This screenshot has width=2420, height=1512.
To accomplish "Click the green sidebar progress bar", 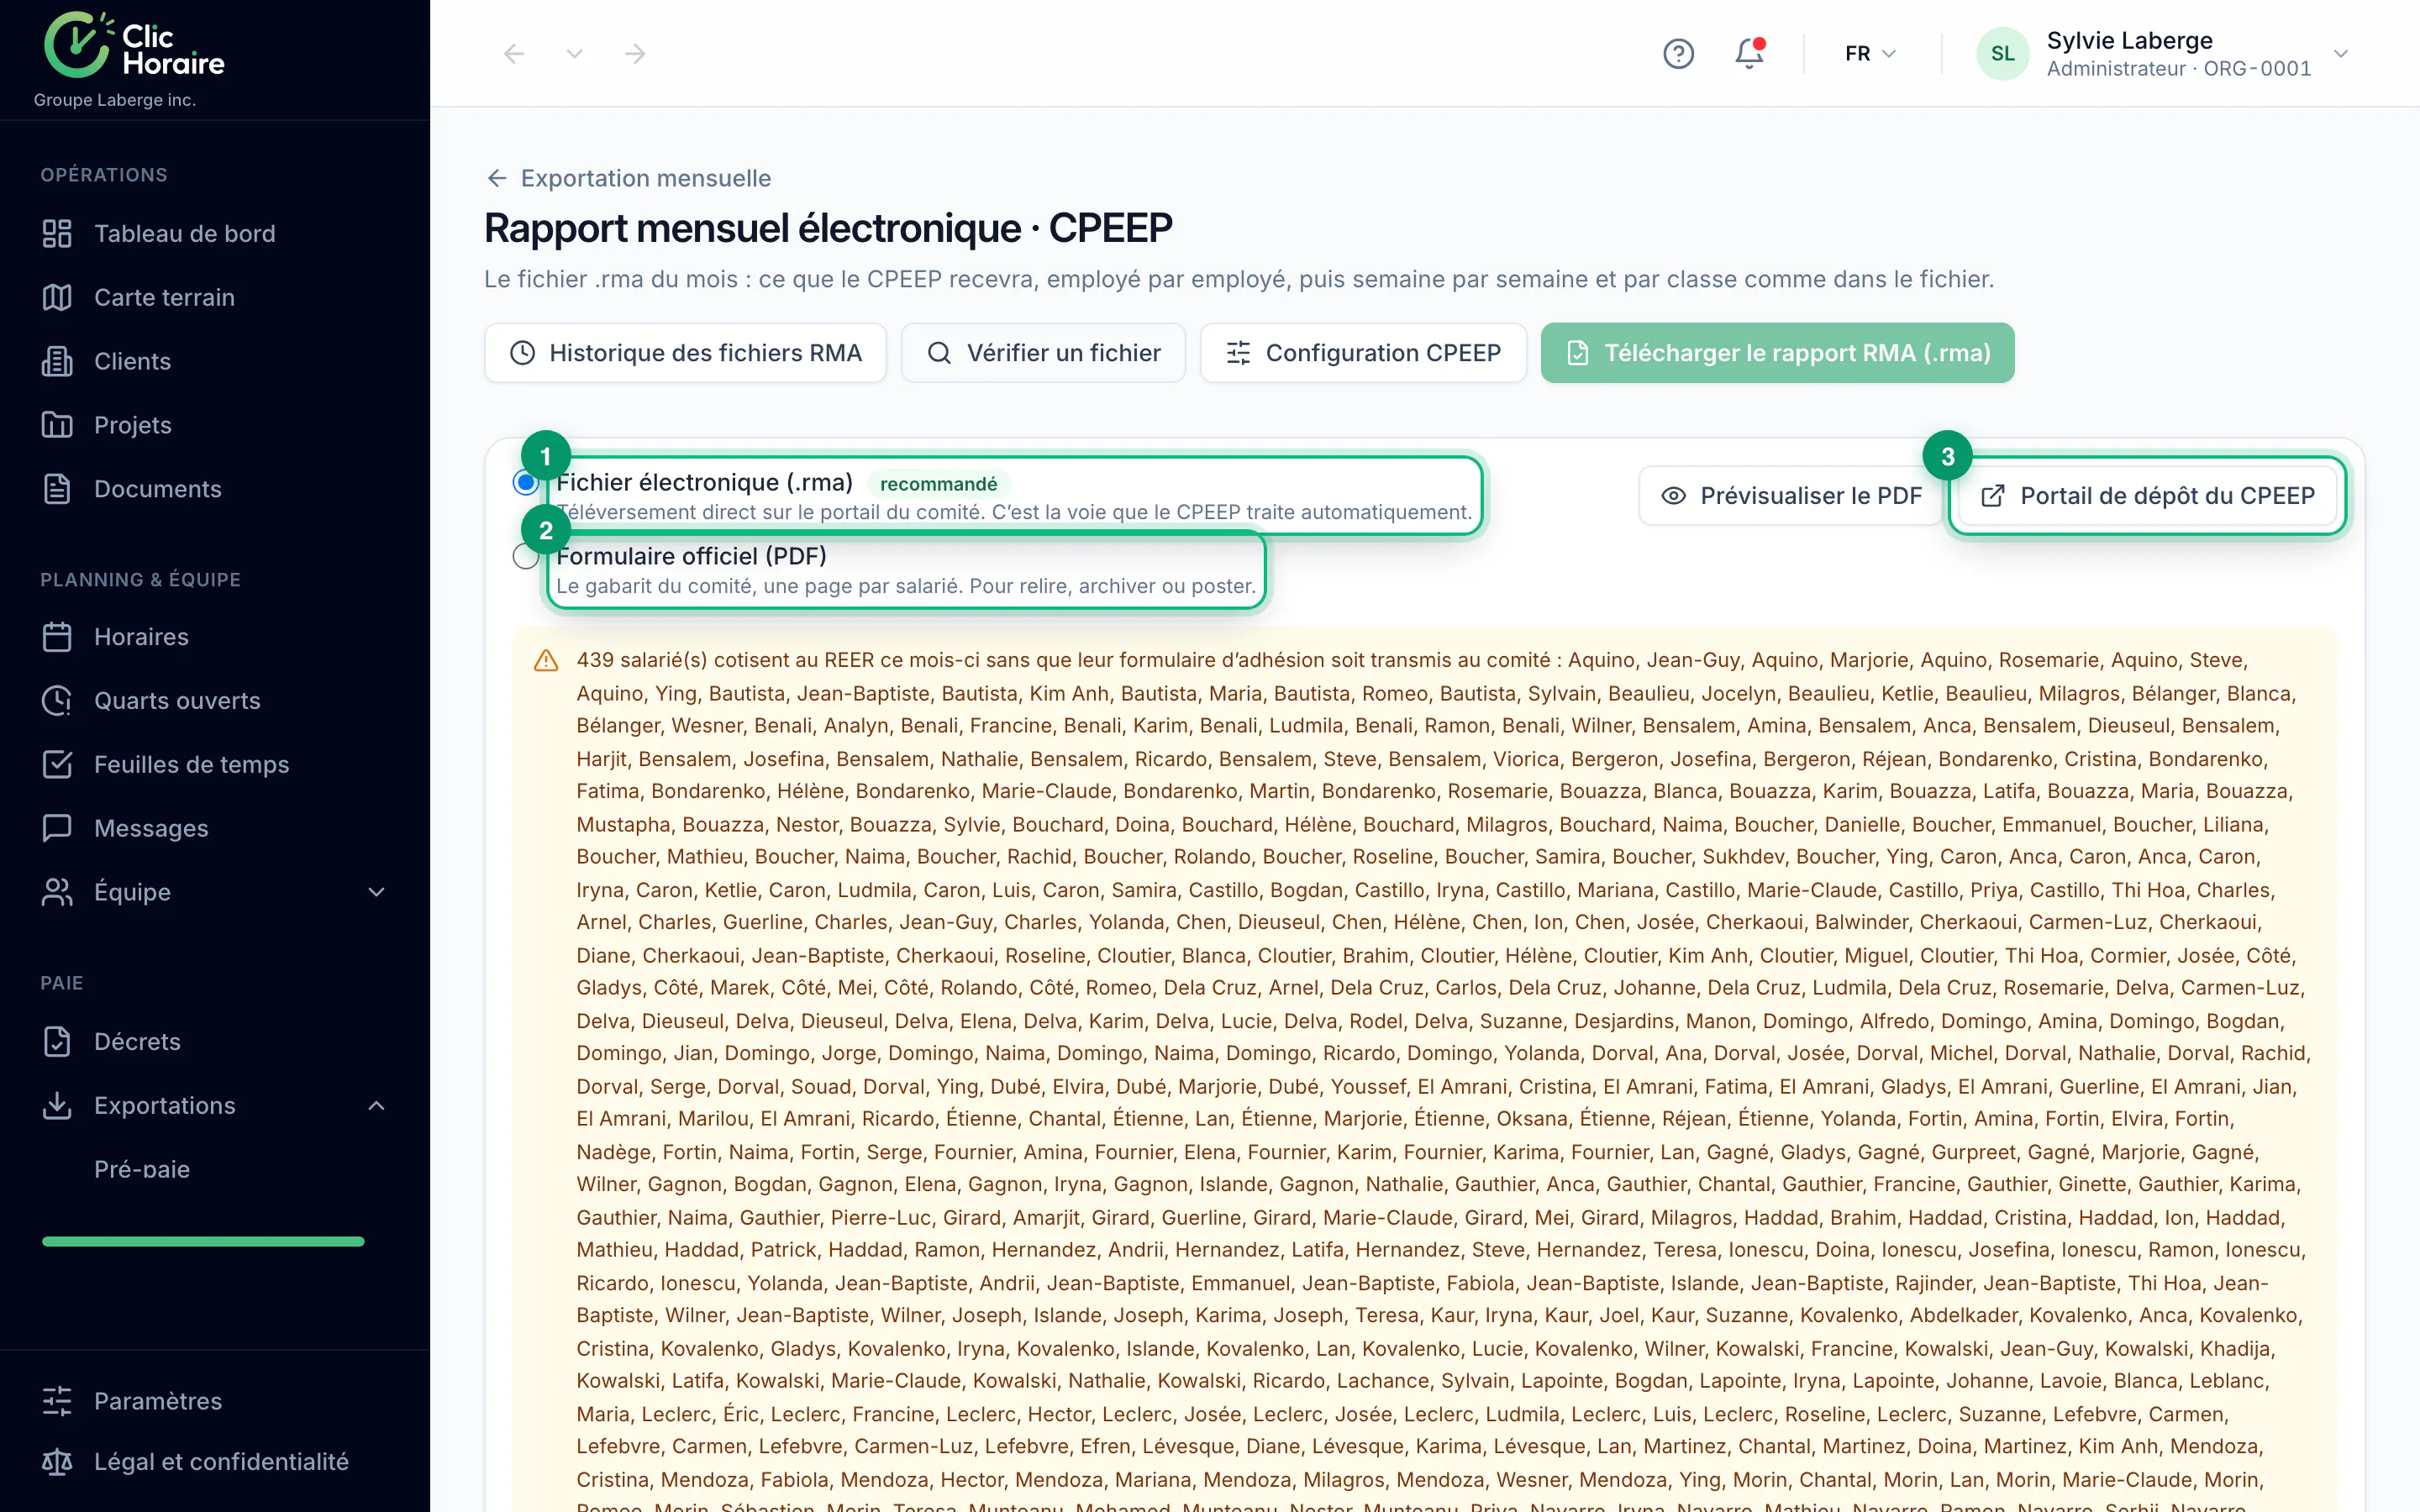I will 203,1242.
